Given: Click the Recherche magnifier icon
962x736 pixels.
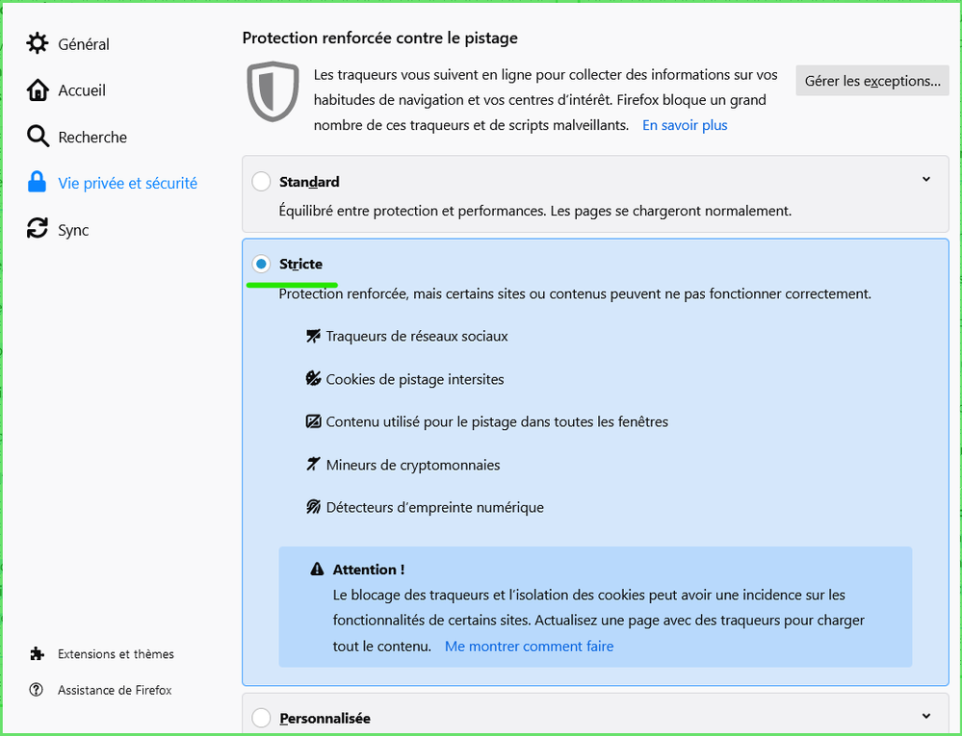Looking at the screenshot, I should tap(38, 137).
